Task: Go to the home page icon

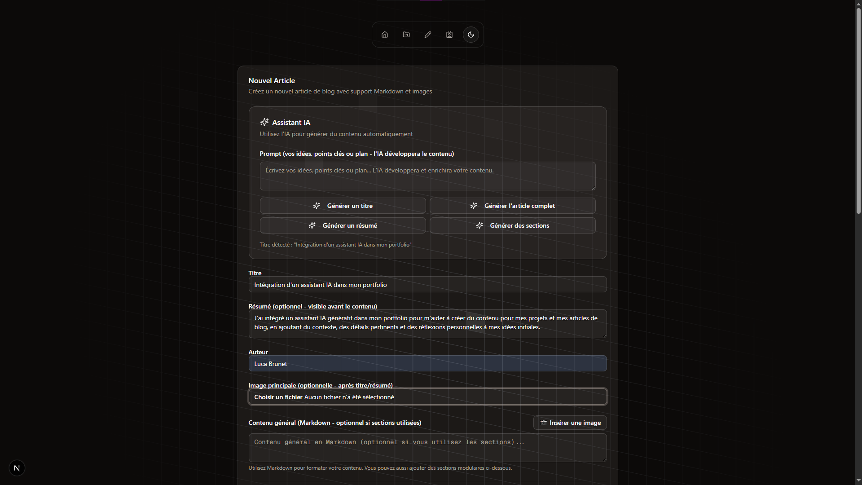Action: 385,35
